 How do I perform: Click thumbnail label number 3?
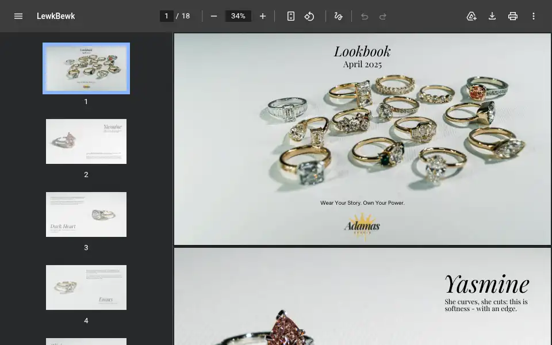pyautogui.click(x=86, y=248)
